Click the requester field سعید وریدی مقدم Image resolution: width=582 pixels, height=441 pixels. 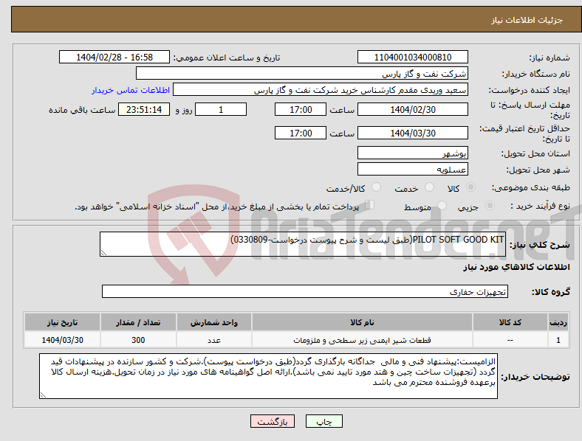point(321,90)
